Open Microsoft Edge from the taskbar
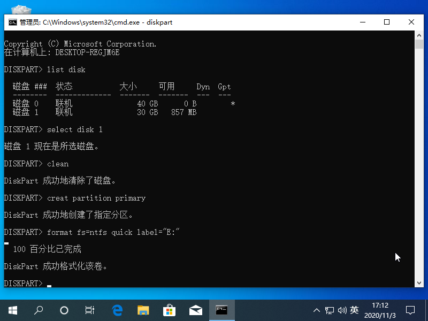Image resolution: width=428 pixels, height=321 pixels. point(117,310)
